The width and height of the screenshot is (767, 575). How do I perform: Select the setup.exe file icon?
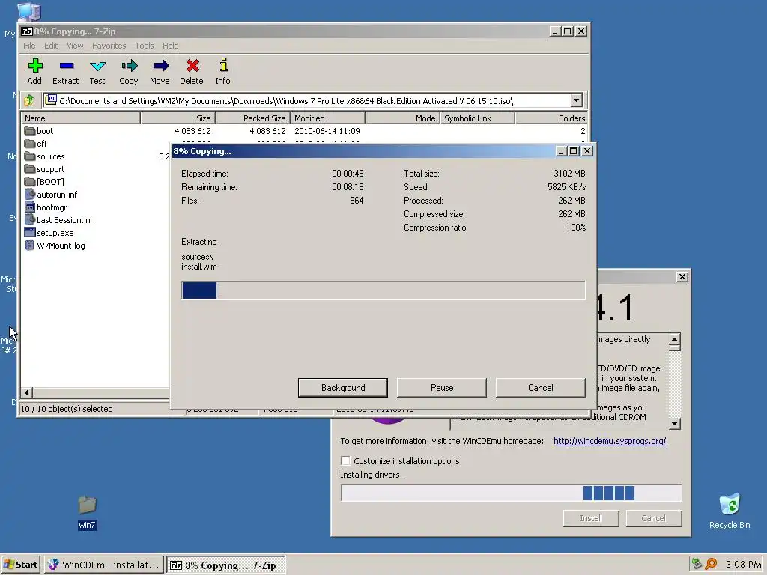[x=30, y=232]
